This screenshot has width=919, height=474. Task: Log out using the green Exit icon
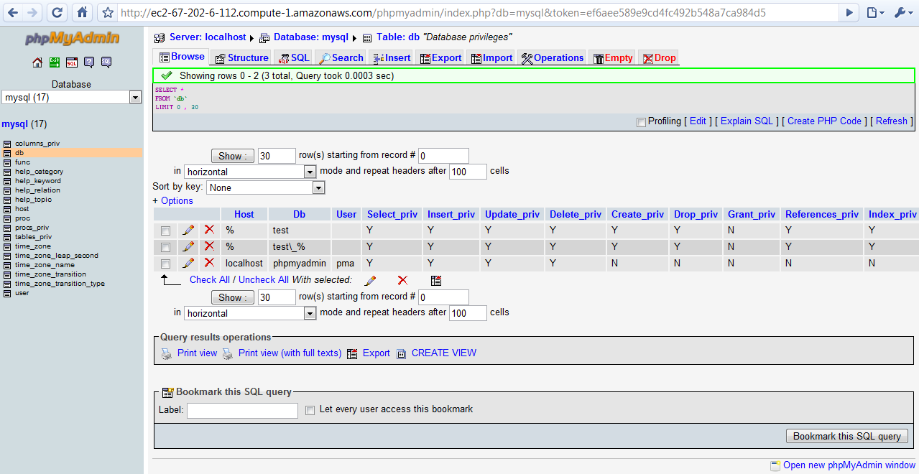click(x=55, y=62)
